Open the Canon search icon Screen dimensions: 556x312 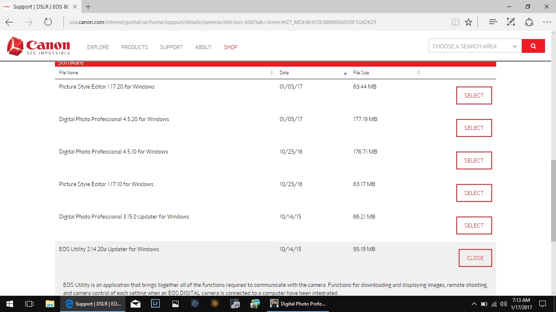click(533, 46)
